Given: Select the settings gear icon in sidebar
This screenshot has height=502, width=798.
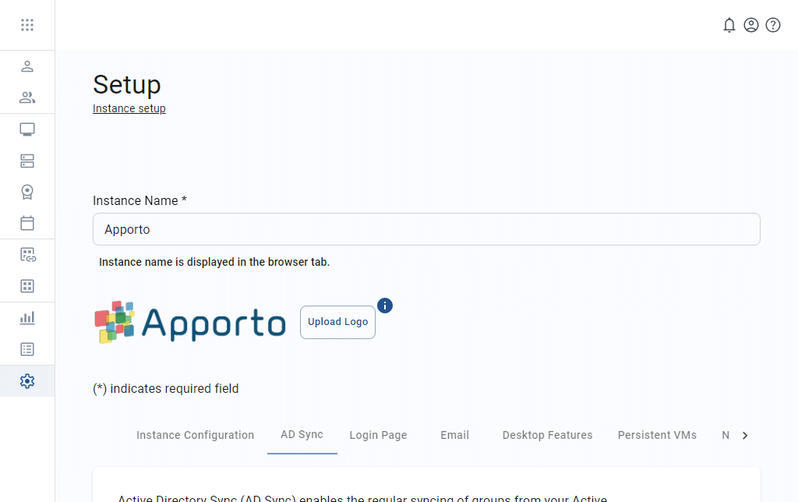Looking at the screenshot, I should coord(27,381).
